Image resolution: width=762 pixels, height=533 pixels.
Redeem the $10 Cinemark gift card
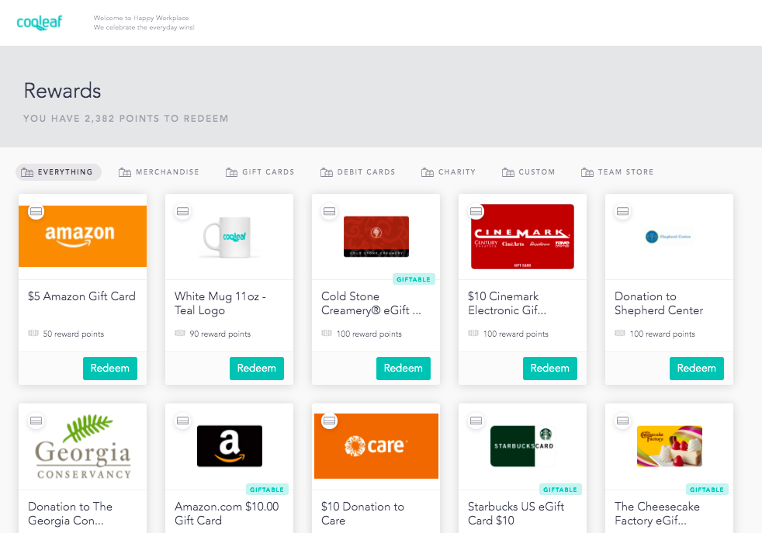click(x=550, y=369)
